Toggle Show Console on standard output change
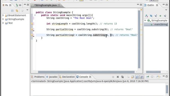The width and height of the screenshot is (170, 96). pos(137,77)
